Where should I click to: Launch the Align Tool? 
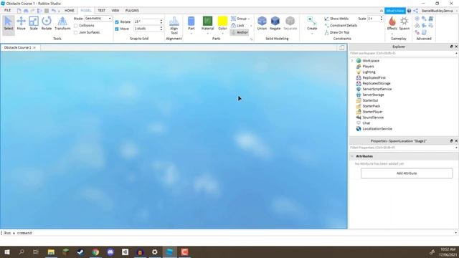[174, 25]
